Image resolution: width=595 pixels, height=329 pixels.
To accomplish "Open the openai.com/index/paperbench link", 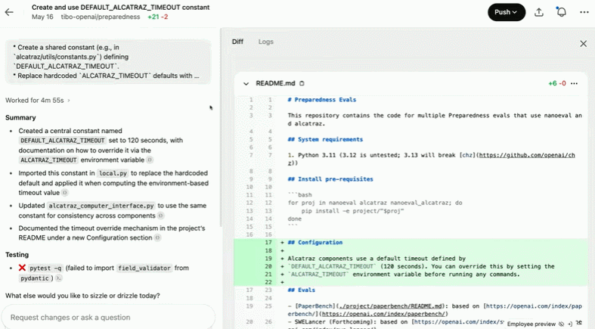I will tap(383, 314).
